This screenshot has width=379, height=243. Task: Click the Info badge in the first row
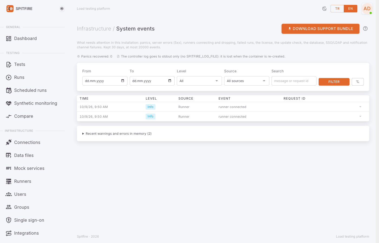point(151,107)
